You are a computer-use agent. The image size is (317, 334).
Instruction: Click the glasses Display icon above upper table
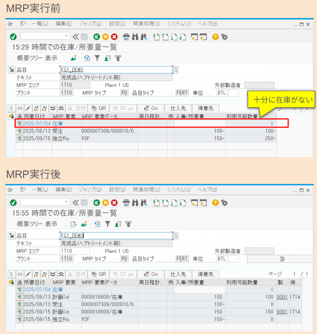point(20,108)
